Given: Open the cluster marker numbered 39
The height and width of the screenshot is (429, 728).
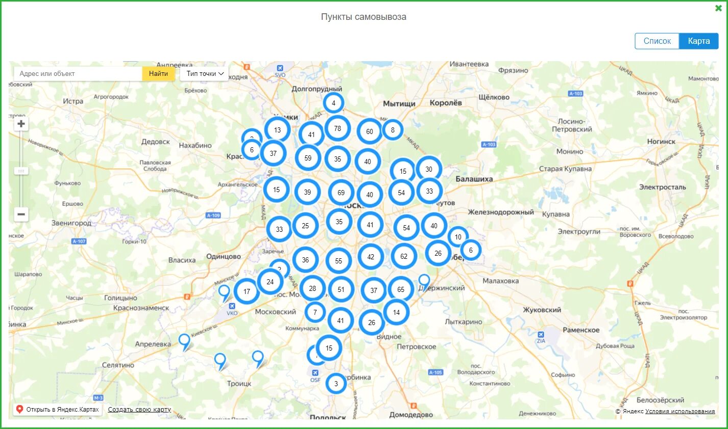Looking at the screenshot, I should tap(307, 192).
